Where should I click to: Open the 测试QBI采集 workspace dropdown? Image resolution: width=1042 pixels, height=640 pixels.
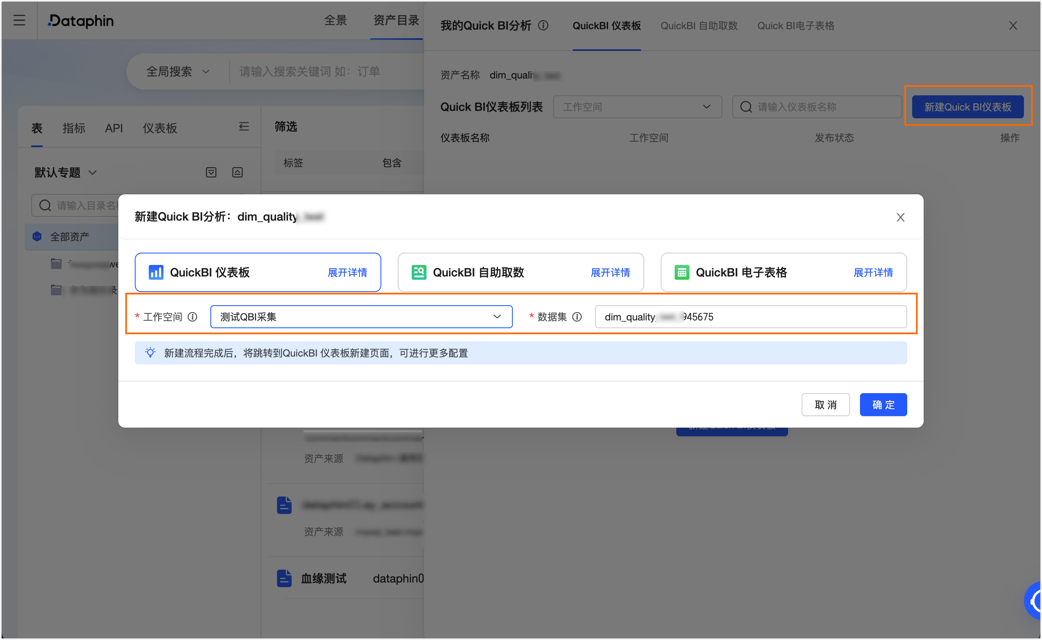point(361,317)
